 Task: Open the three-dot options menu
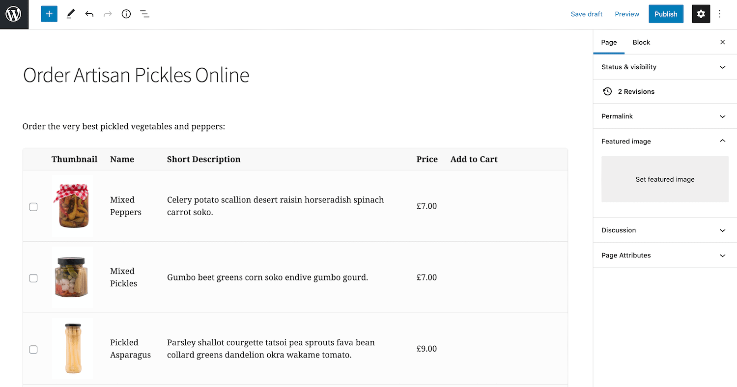coord(720,14)
